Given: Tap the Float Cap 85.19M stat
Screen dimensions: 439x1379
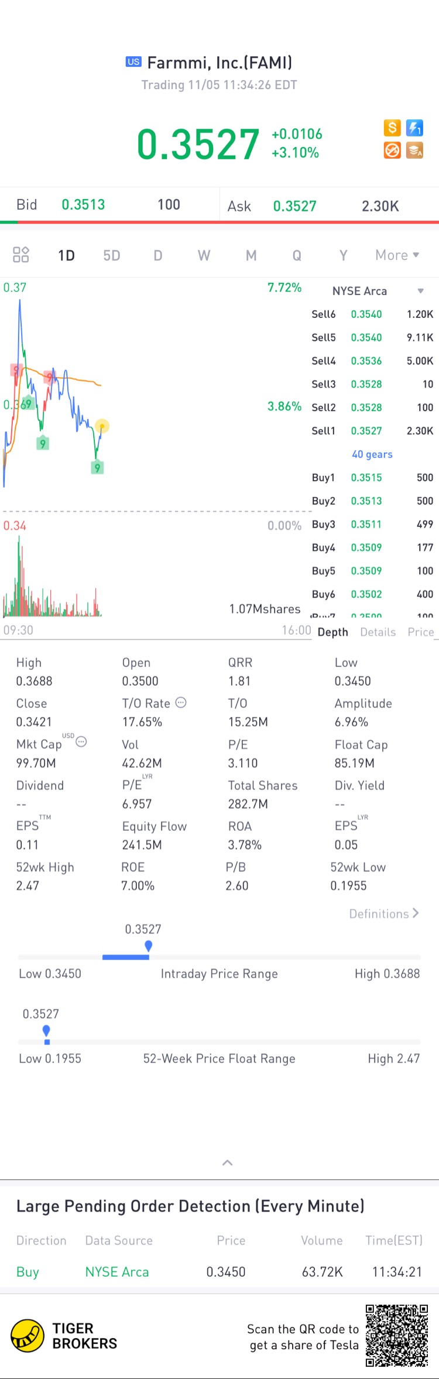Looking at the screenshot, I should 361,754.
